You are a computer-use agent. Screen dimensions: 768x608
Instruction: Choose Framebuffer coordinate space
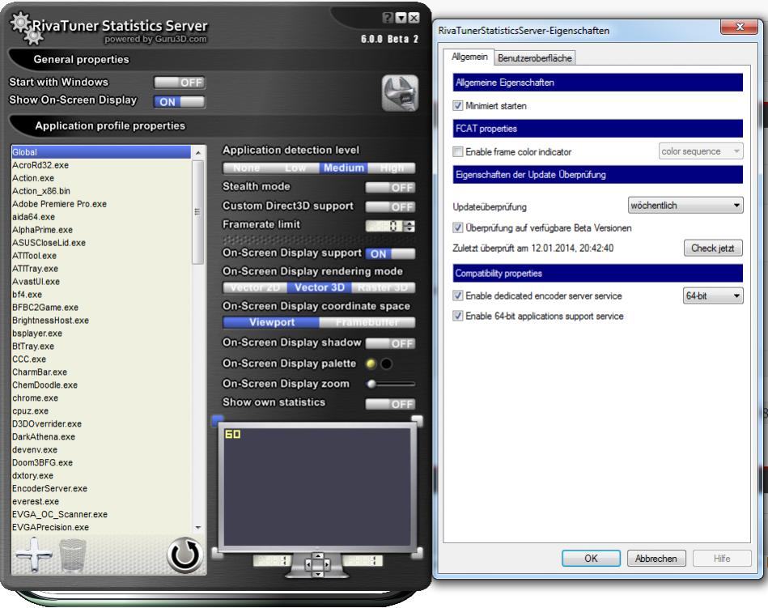click(x=367, y=322)
